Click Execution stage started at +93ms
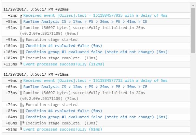The height and width of the screenshot is (135, 196). [x=96, y=40]
